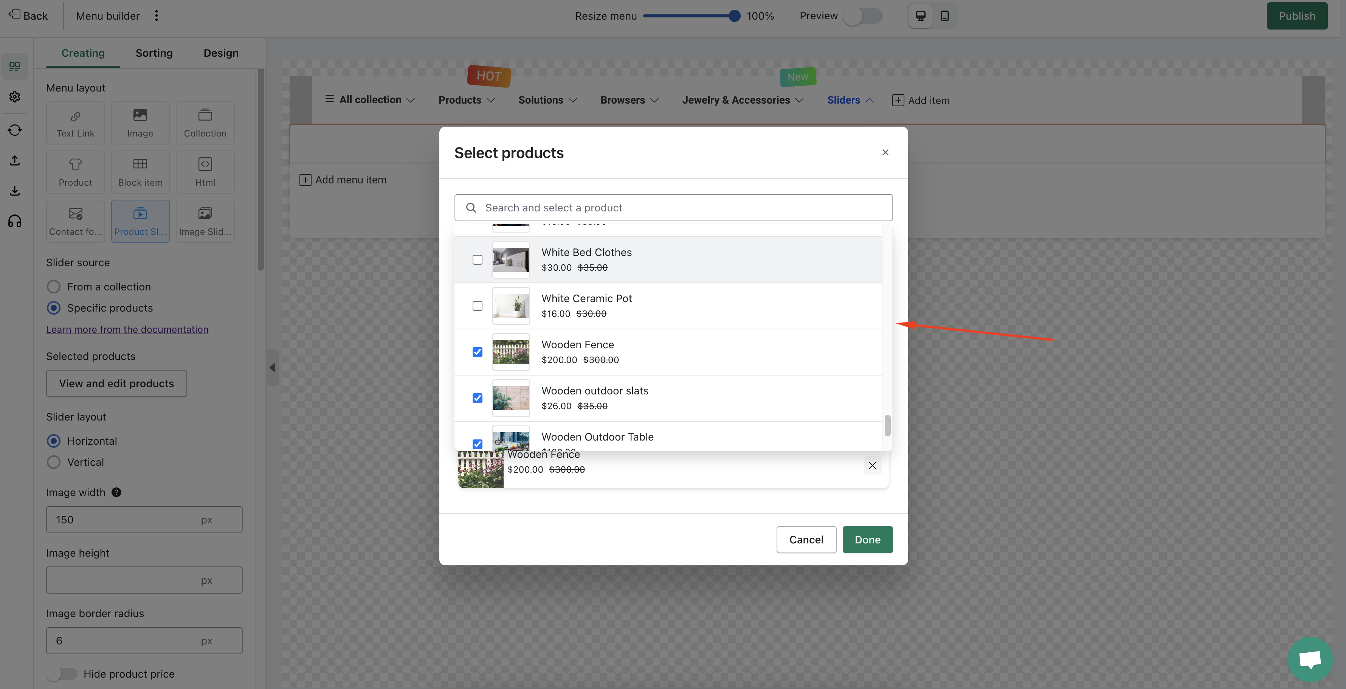Click the green Done button
Screen dimensions: 1346x689
point(867,540)
